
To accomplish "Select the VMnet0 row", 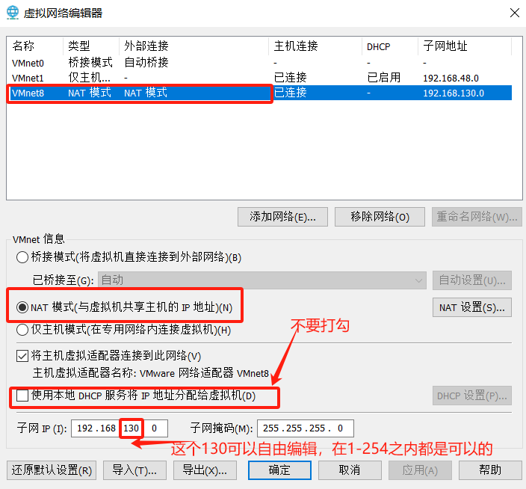I will (259, 63).
